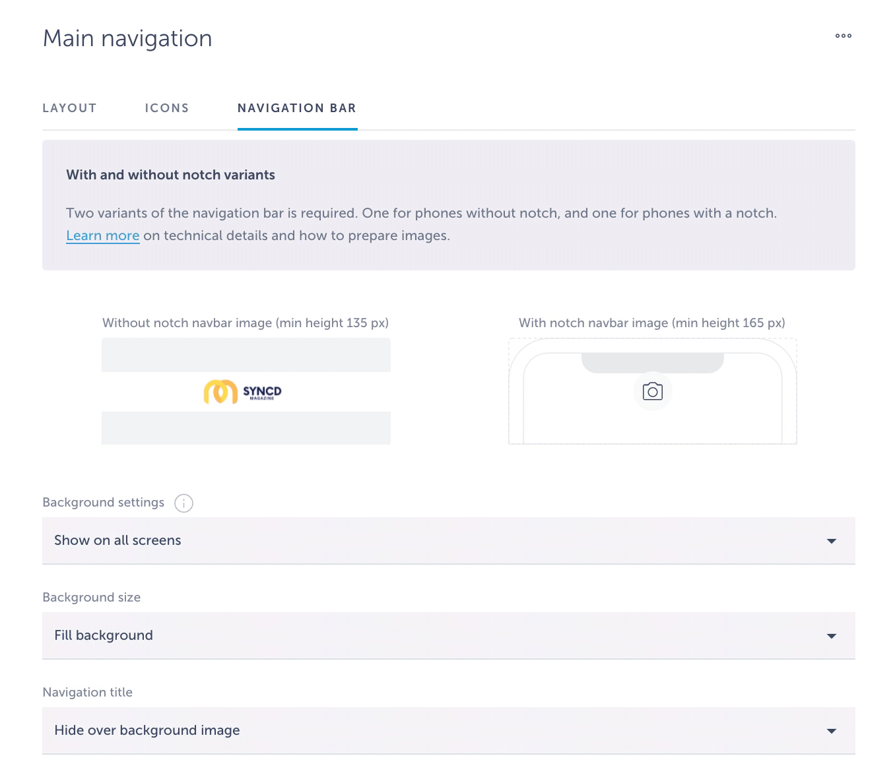Click the without-notch navbar image top gray area

coord(246,355)
